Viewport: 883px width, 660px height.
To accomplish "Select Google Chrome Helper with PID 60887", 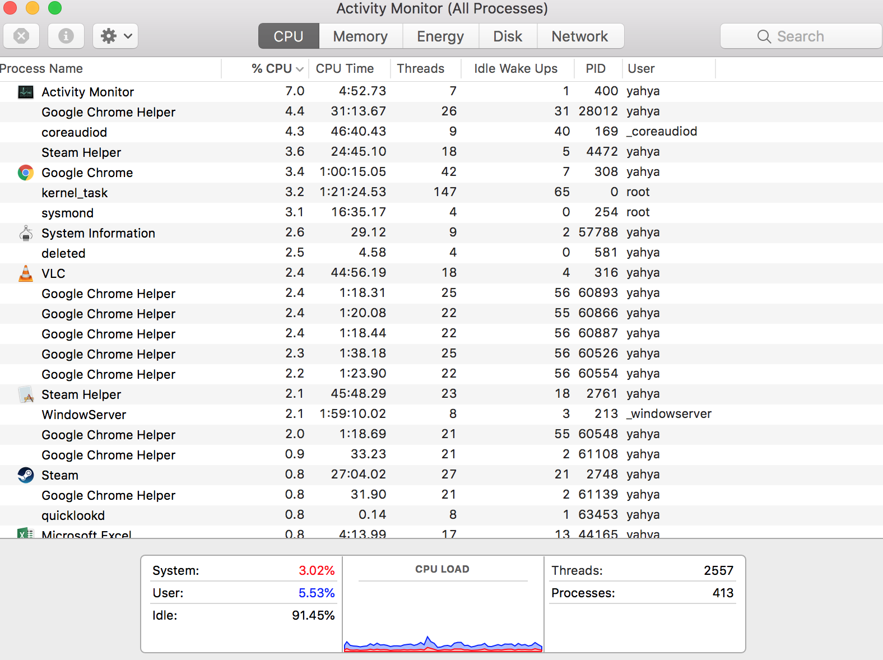I will pos(441,334).
